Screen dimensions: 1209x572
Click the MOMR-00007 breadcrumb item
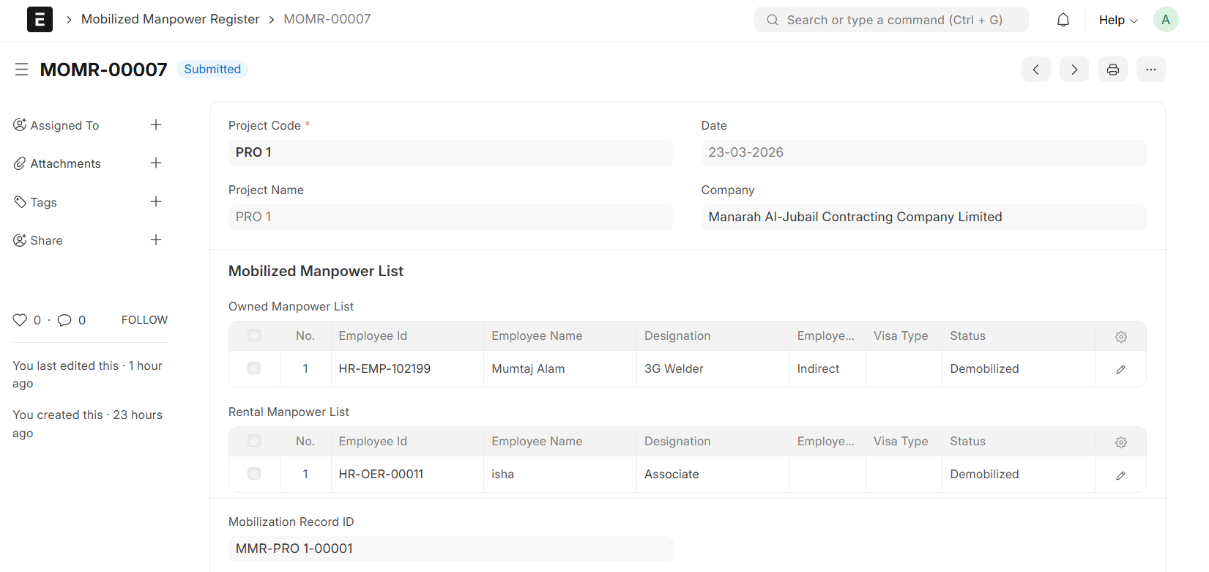tap(327, 19)
